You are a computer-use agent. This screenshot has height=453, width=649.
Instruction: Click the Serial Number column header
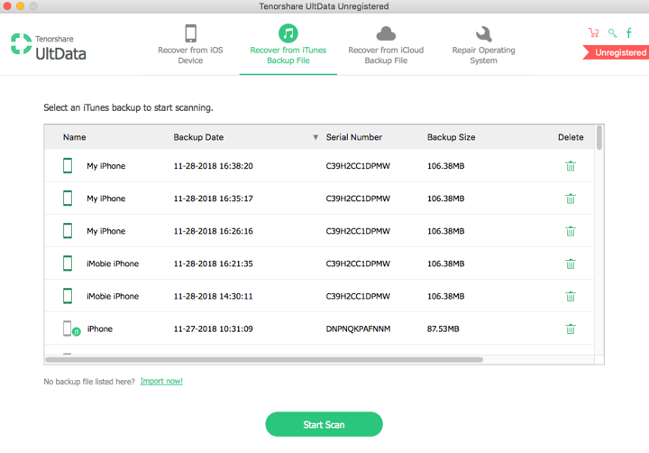pos(353,138)
